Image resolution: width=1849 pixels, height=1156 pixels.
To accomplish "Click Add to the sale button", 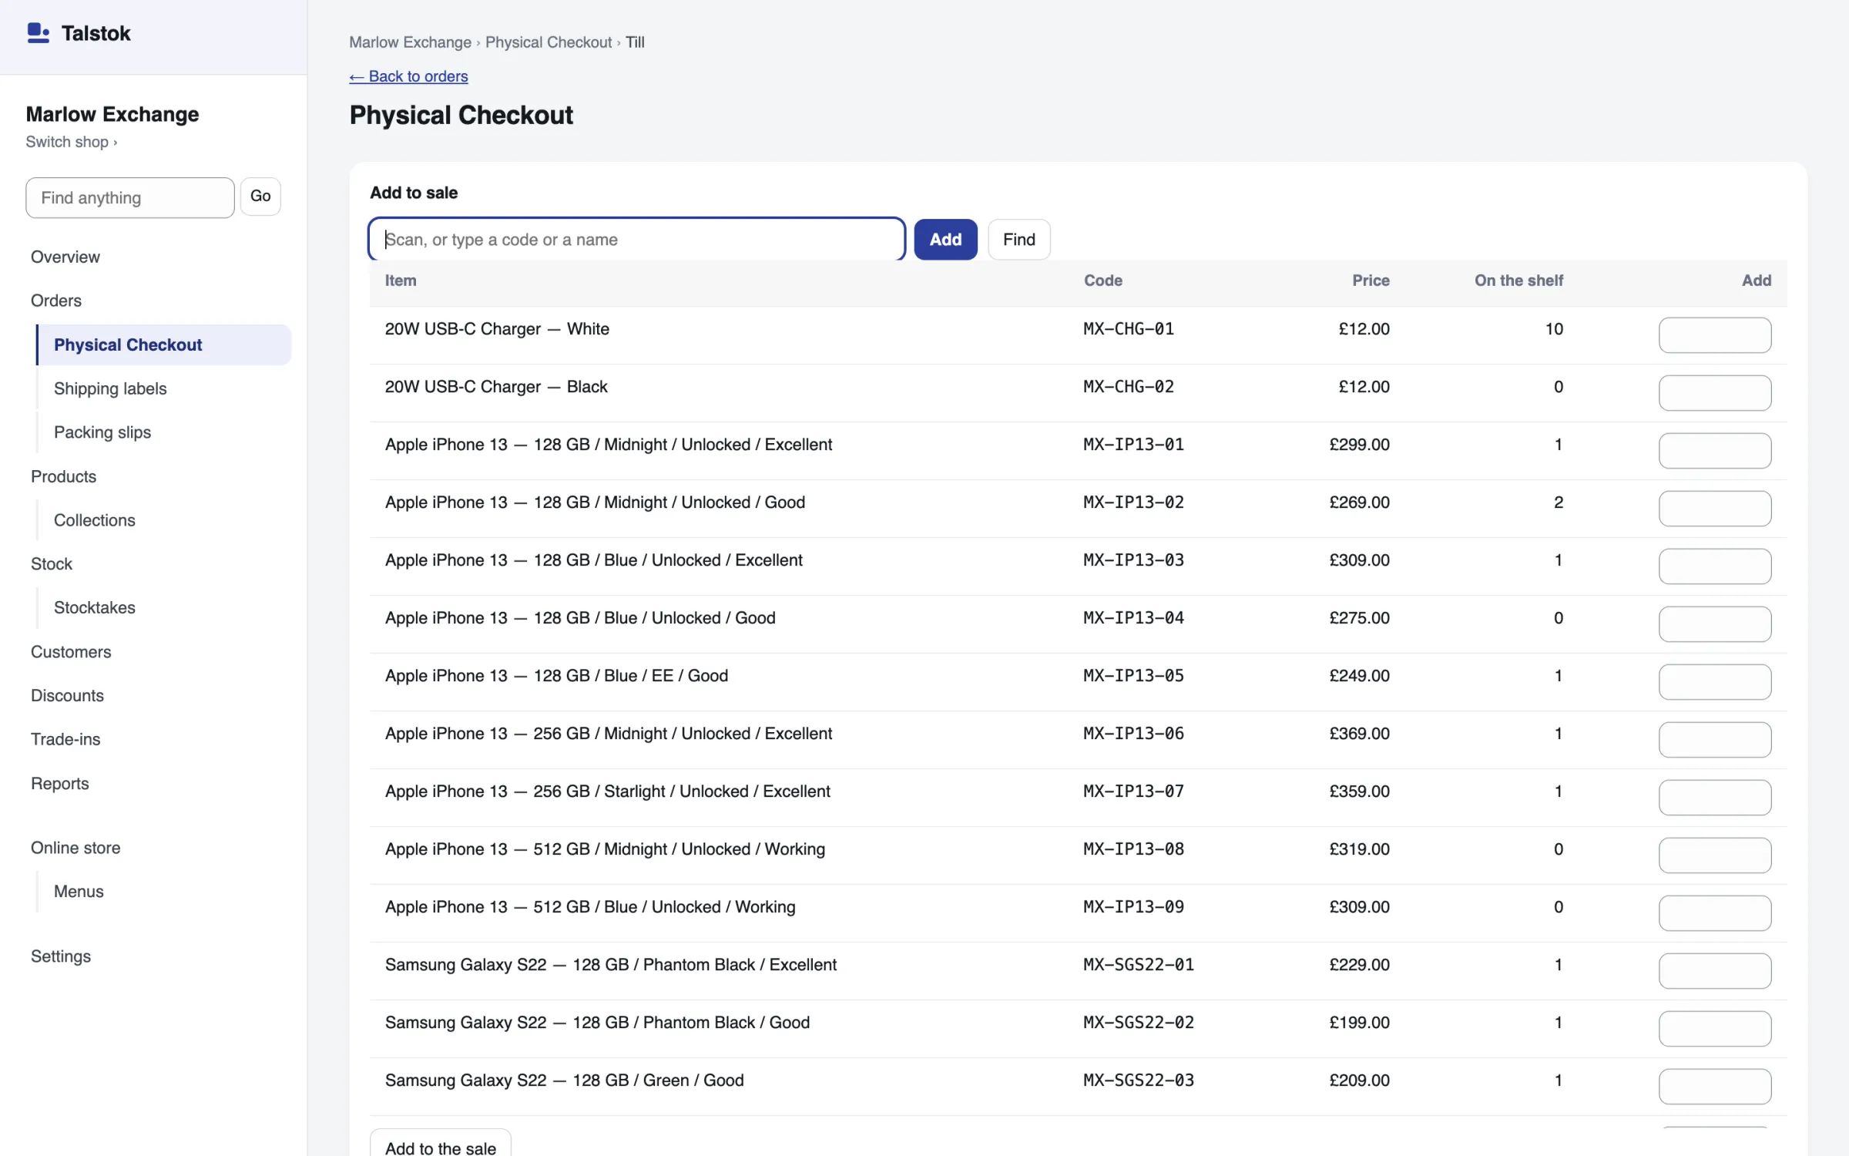I will pos(441,1146).
